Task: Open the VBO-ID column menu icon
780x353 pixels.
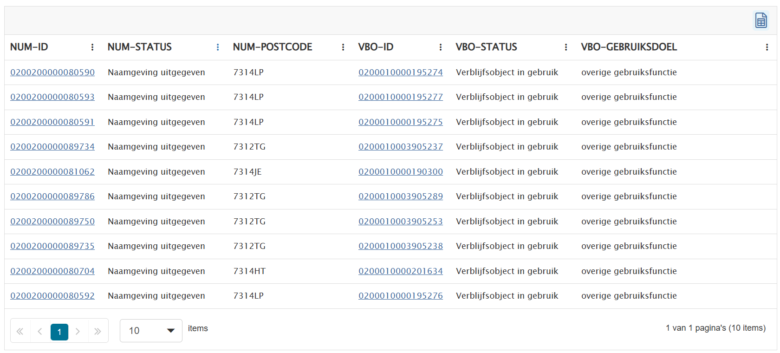Action: pos(441,47)
